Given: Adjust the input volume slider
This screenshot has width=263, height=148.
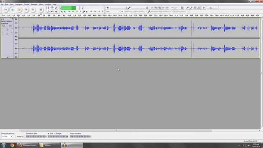Looking at the screenshot, I should click(x=147, y=8).
